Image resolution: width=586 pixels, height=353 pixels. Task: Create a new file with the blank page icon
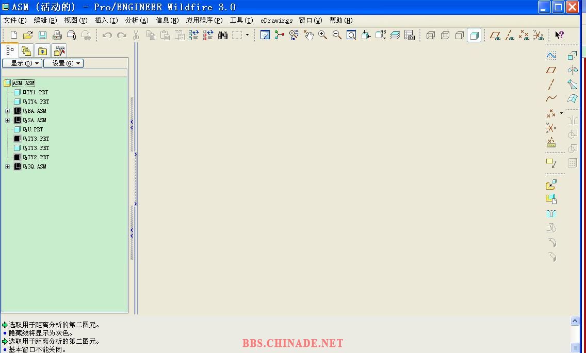coord(14,35)
